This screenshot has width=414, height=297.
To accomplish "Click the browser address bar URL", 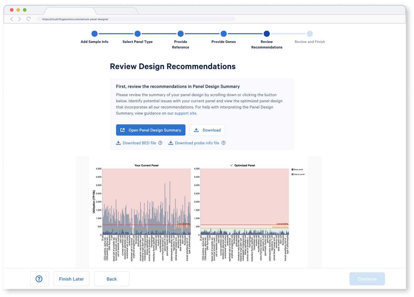I will [x=75, y=19].
